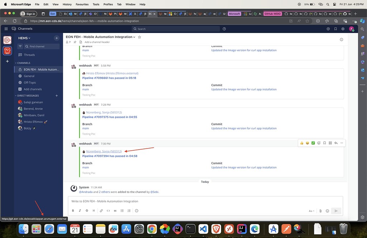Image resolution: width=367 pixels, height=238 pixels.
Task: Toggle favorite star on EON FEH channel
Action: [139, 37]
